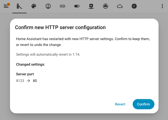Open the sidebar hamburger menu

click(x=6, y=6)
